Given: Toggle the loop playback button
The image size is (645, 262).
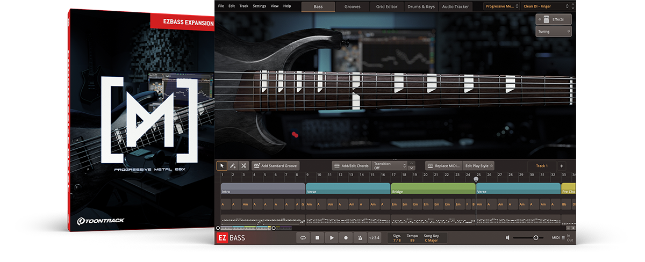Looking at the screenshot, I should (x=303, y=238).
